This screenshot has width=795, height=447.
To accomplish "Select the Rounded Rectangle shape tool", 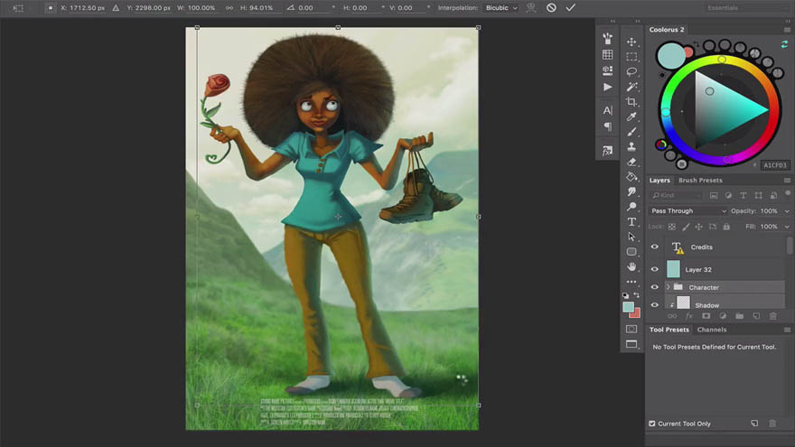I will point(631,251).
